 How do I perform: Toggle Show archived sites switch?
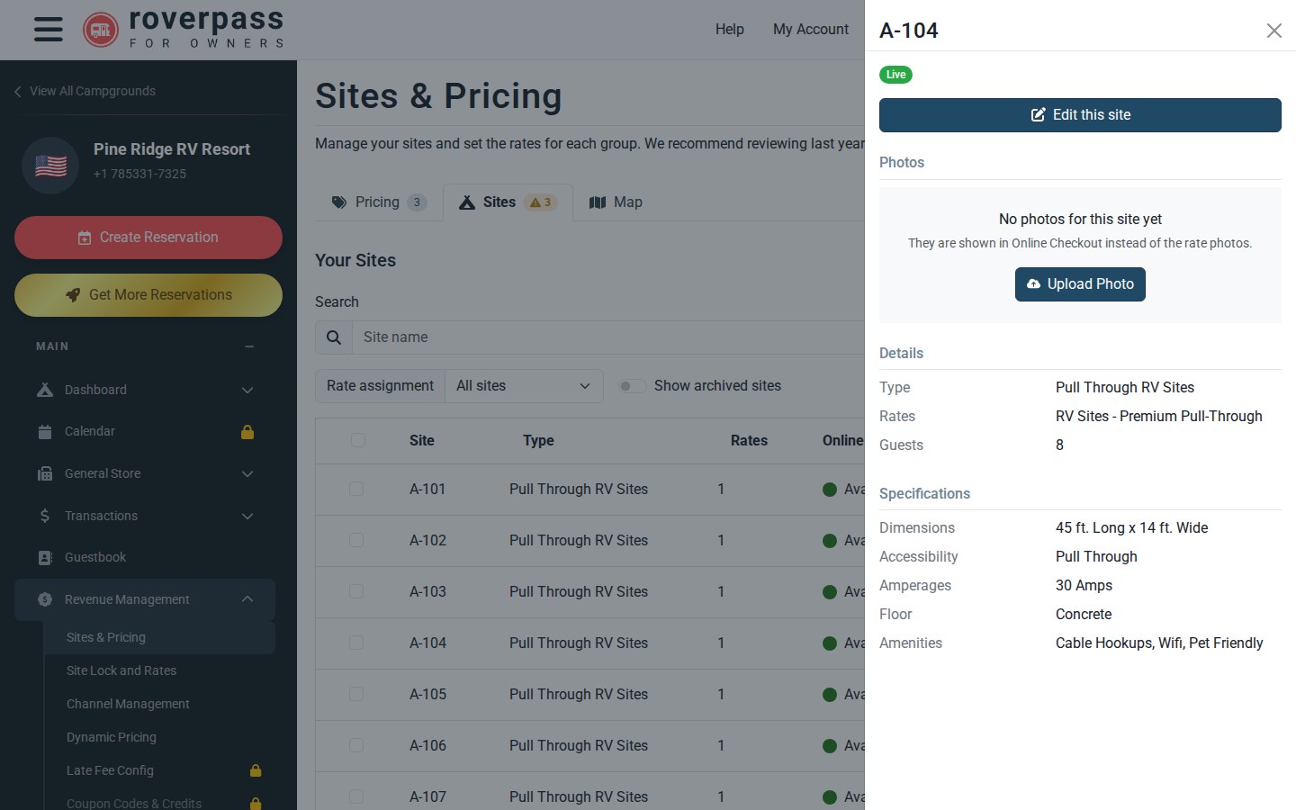[x=632, y=386]
